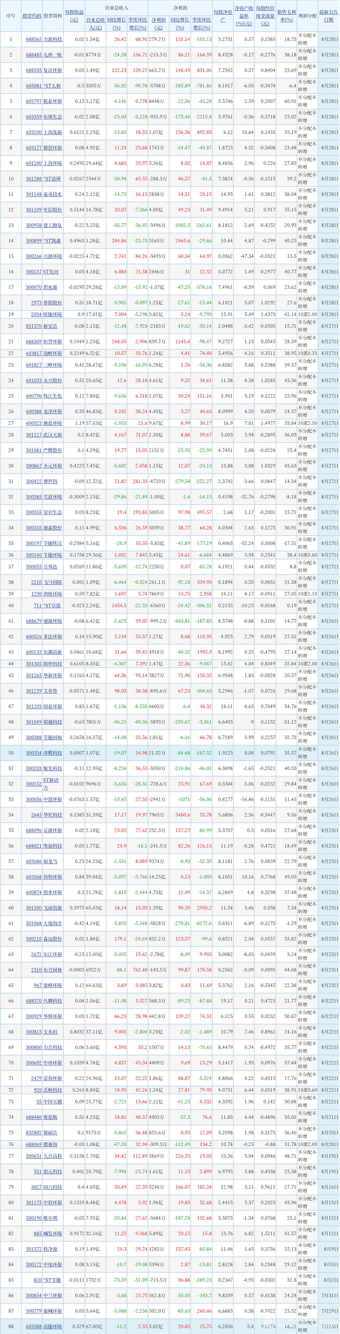Click the 万邦达 stock name link
Viewport: 340px width, 1334px height.
tap(50, 567)
